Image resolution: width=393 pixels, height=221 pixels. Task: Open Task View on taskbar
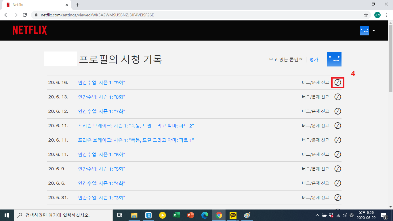120,215
